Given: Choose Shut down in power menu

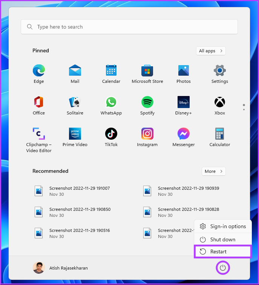Looking at the screenshot, I should tap(223, 239).
